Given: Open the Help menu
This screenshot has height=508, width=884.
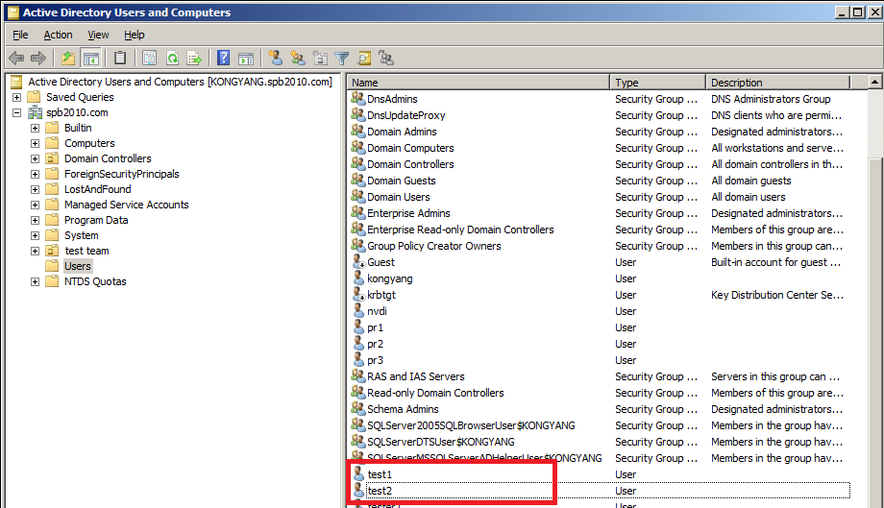Looking at the screenshot, I should point(135,35).
